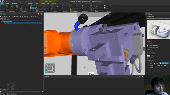Activate the Select tool in ribbon

click(x=8, y=7)
